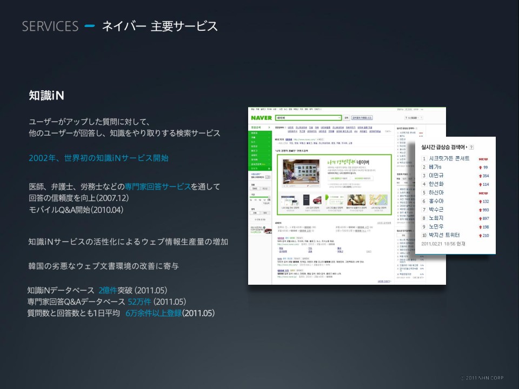Image resolution: width=519 pixels, height=389 pixels.
Task: Click the help question mark icon beside 실시간 급상승 검색어
Action: pos(471,147)
